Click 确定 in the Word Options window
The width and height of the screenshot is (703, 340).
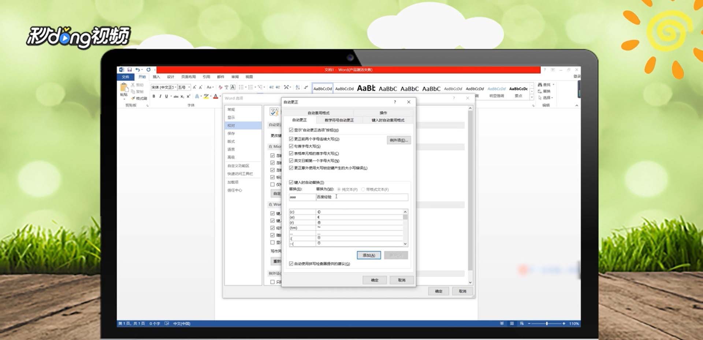(439, 291)
